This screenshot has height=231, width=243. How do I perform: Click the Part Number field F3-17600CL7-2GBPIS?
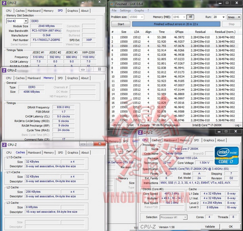point(47,40)
